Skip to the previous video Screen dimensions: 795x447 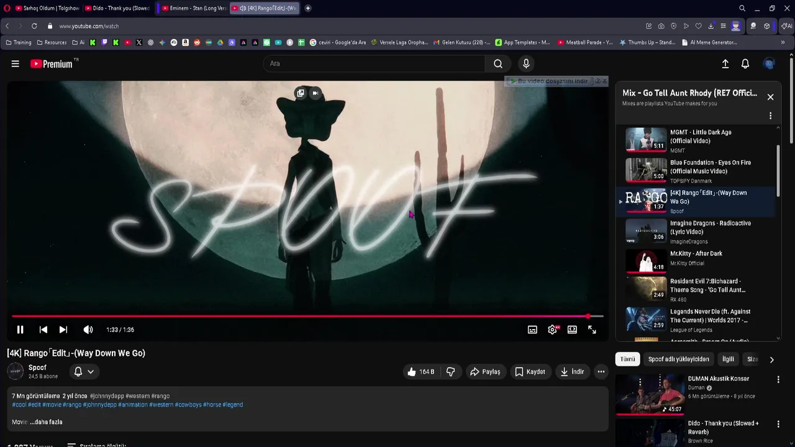tap(43, 330)
